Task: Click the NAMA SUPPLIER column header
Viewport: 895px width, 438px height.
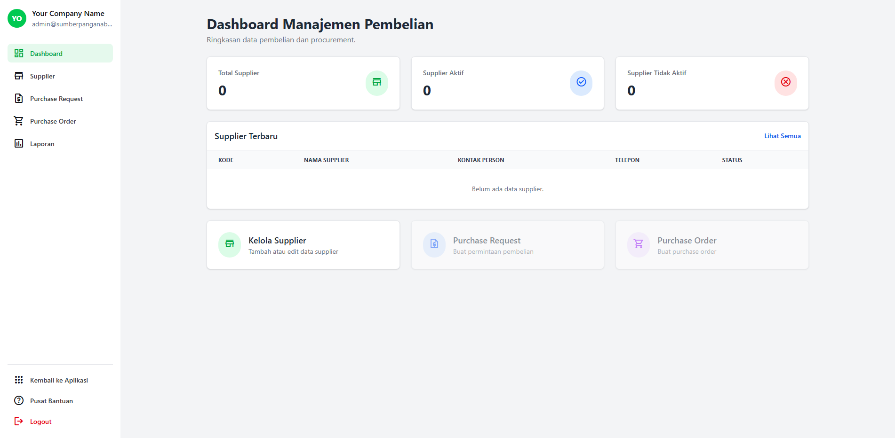Action: (326, 160)
